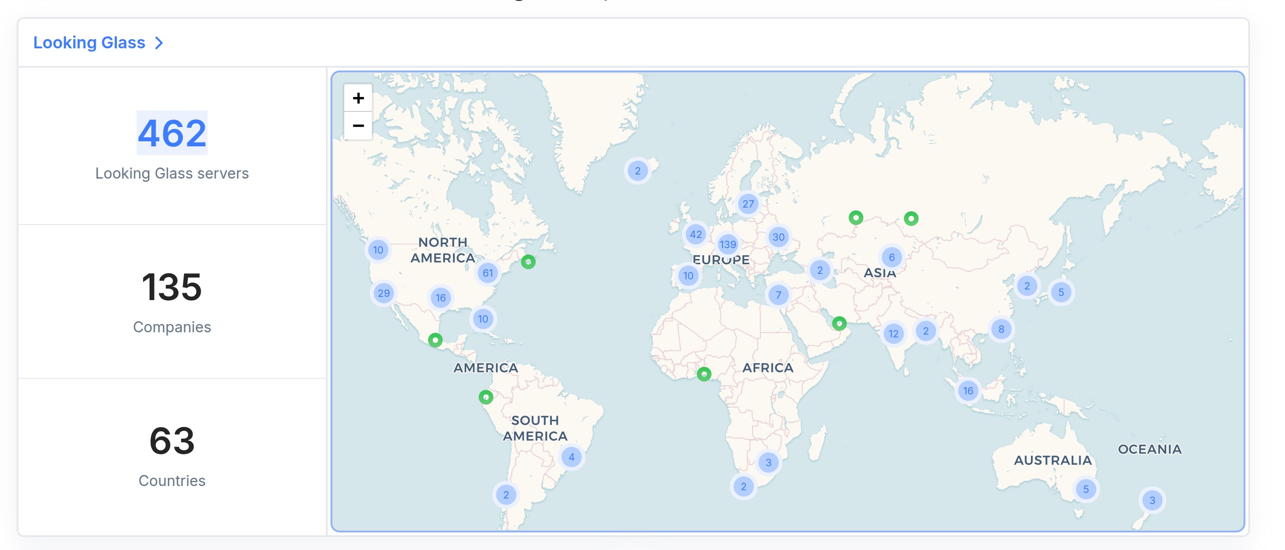Open the 27 cluster in Scandinavia
1285x550 pixels.
click(748, 204)
